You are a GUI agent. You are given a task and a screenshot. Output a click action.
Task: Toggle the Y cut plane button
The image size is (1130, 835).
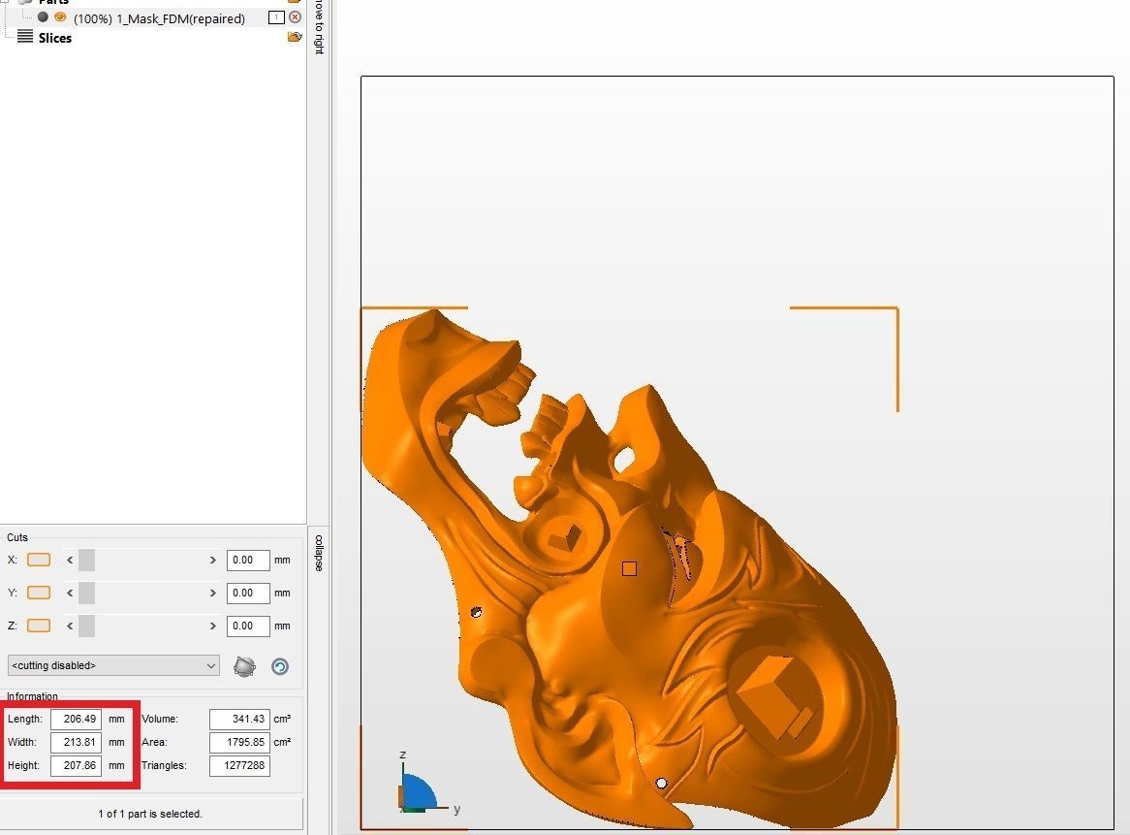coord(39,593)
